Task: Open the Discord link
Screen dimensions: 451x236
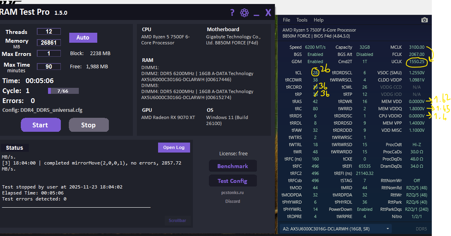Action: (233, 201)
